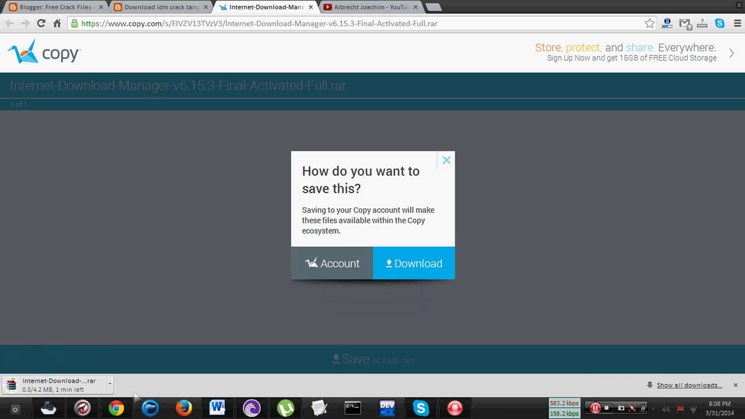
Task: Choose Account in the save dialog
Action: 332,263
